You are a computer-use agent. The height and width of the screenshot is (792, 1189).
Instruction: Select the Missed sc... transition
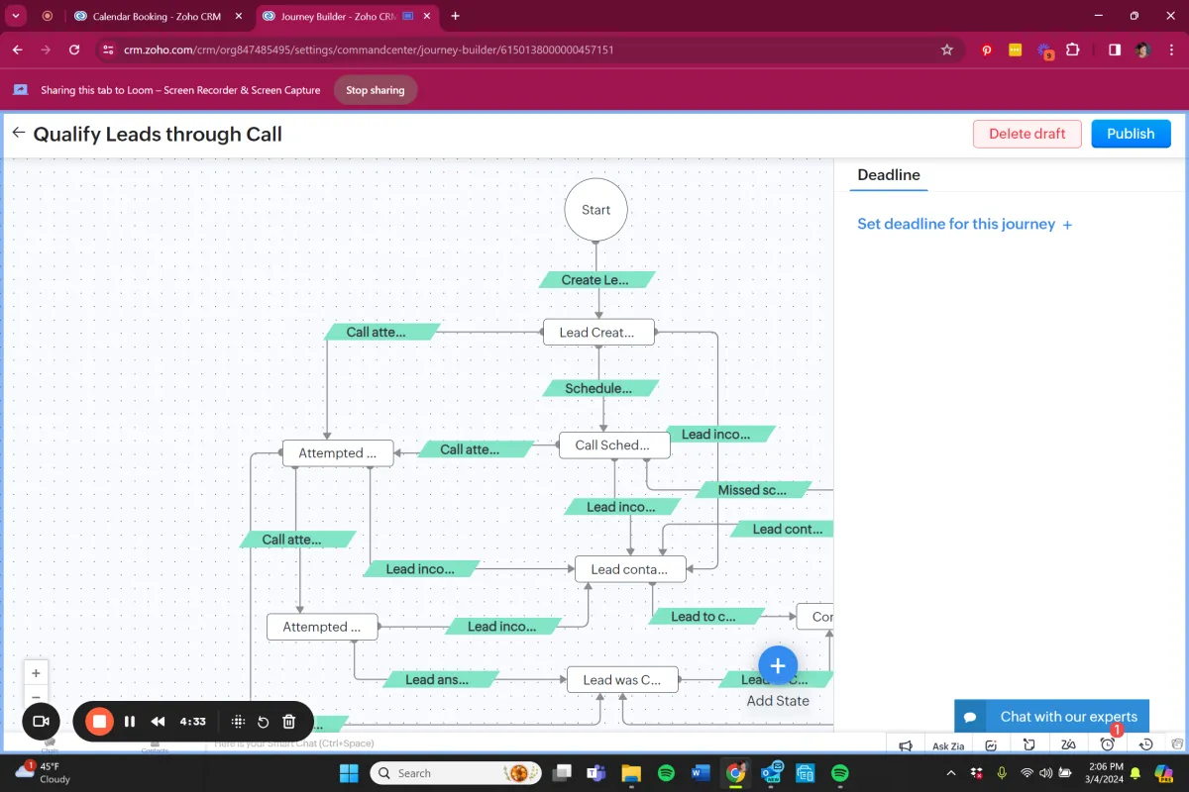pyautogui.click(x=753, y=490)
